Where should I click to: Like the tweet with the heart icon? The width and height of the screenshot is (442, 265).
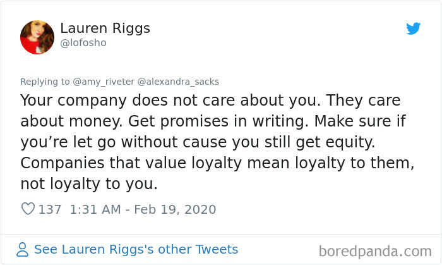tap(28, 209)
